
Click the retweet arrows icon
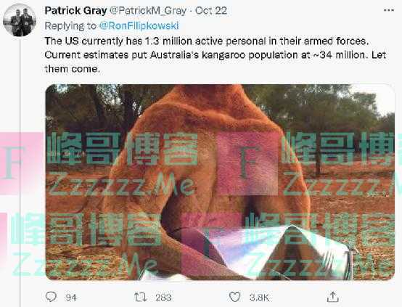141,298
